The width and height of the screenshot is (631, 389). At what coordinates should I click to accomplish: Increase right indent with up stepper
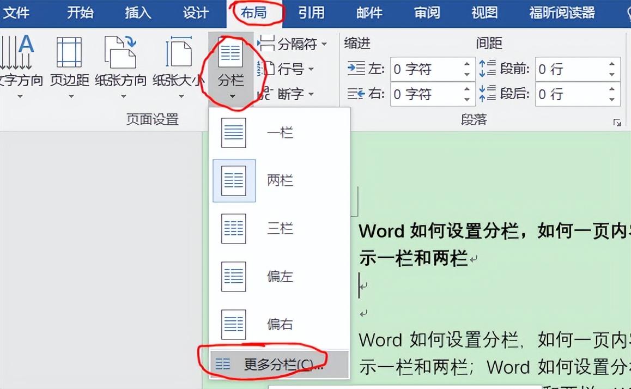467,89
